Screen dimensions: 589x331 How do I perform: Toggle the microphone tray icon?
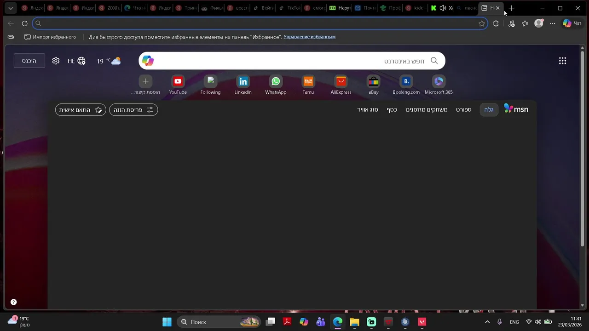pos(500,322)
